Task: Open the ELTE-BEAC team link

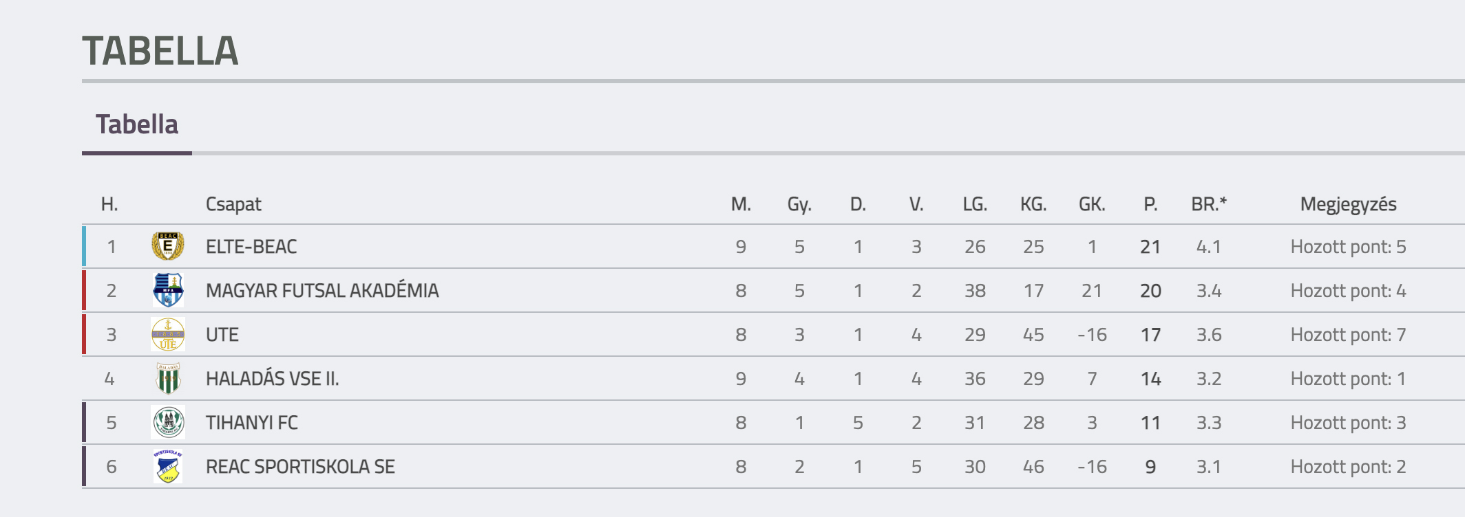Action: (251, 247)
